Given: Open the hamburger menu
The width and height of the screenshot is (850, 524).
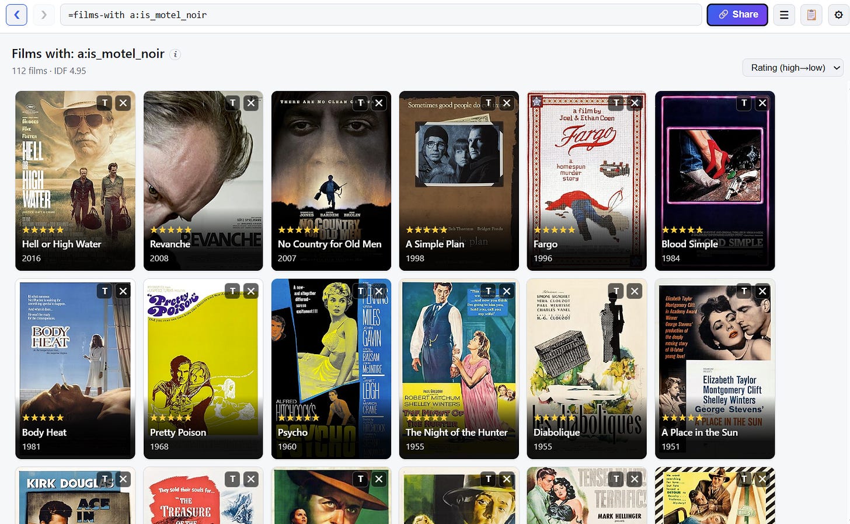Looking at the screenshot, I should click(784, 15).
